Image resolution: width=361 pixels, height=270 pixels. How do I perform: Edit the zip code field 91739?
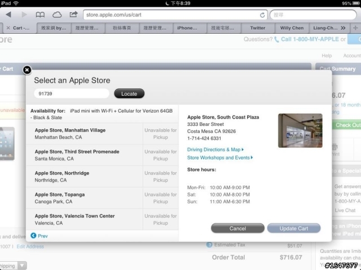[72, 94]
